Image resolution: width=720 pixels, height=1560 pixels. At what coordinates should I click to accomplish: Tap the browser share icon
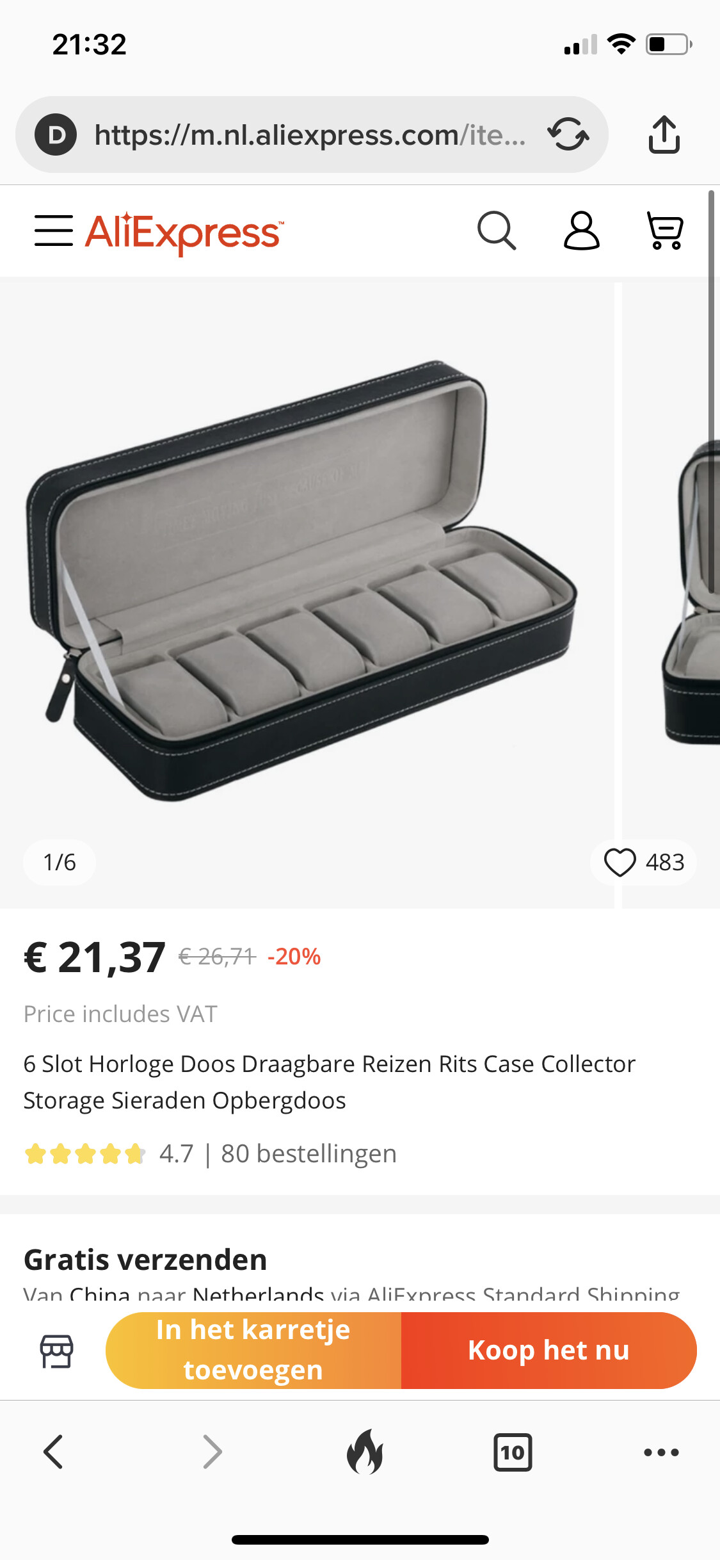[664, 134]
